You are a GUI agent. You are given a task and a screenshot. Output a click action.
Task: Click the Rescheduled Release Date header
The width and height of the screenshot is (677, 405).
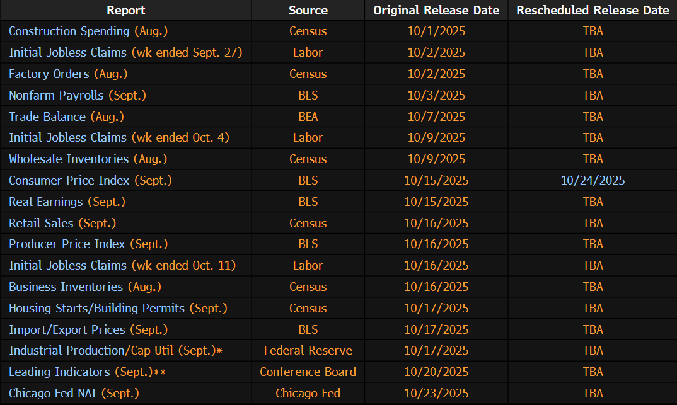(x=593, y=10)
